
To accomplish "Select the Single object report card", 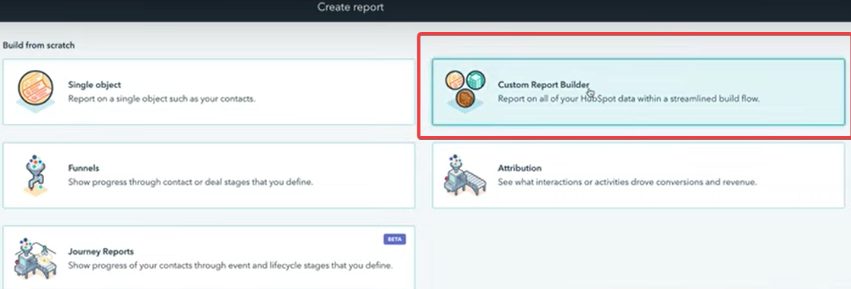I will 209,92.
